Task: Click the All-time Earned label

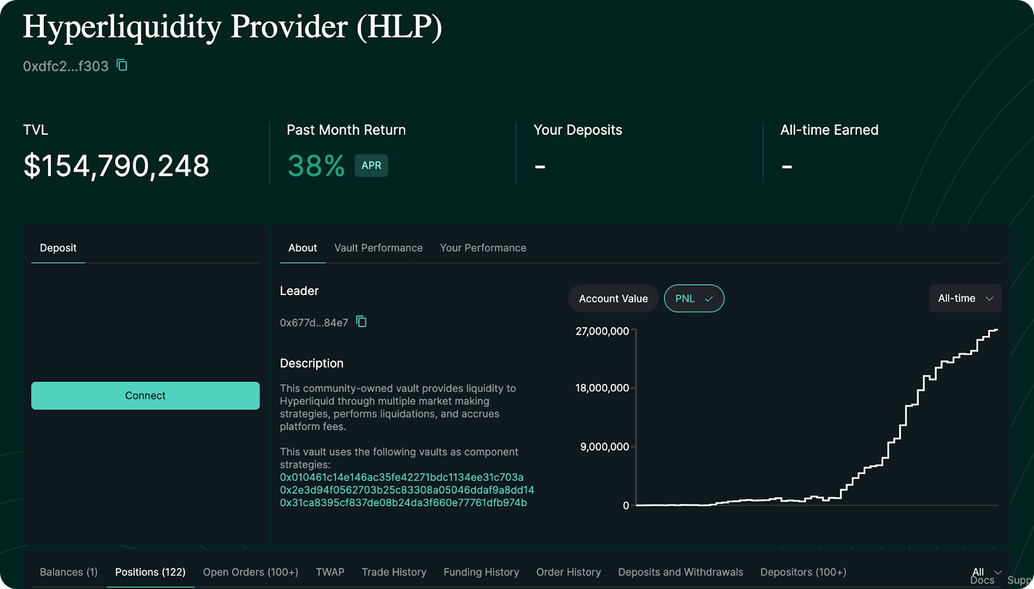Action: point(829,130)
